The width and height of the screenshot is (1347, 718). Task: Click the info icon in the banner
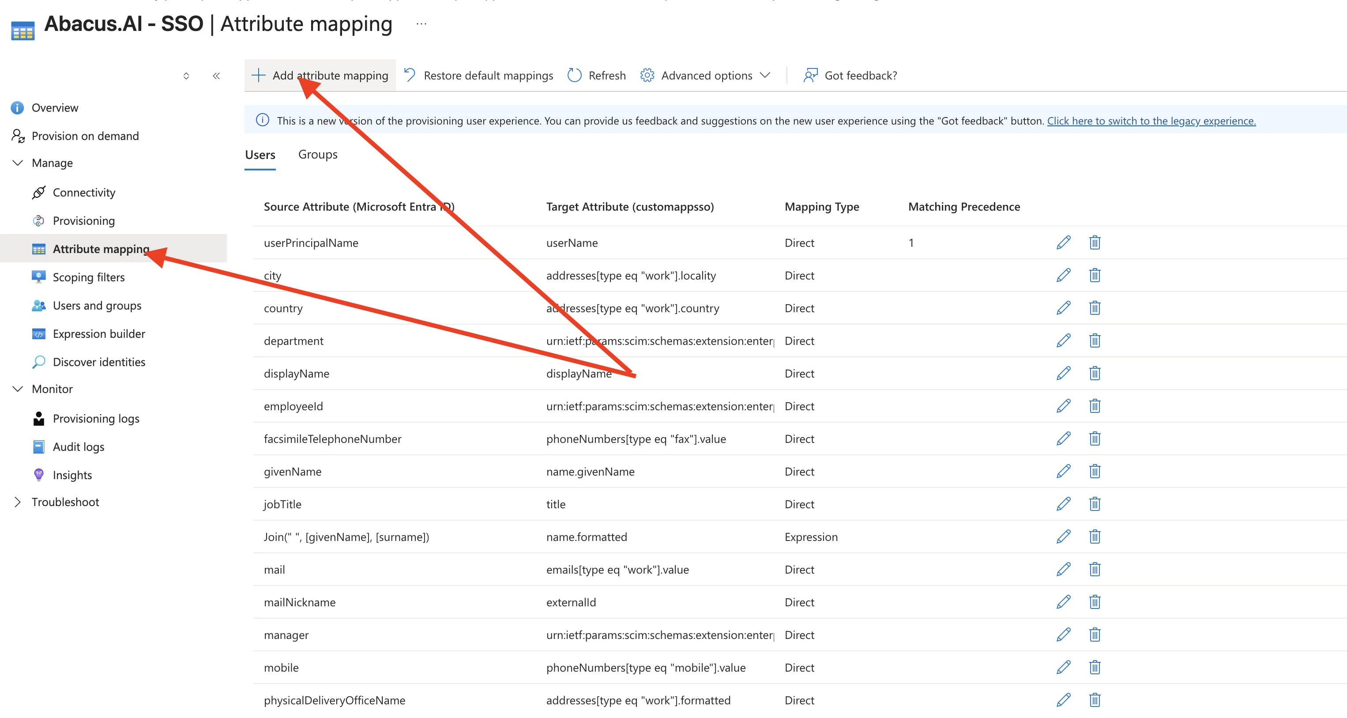[263, 121]
